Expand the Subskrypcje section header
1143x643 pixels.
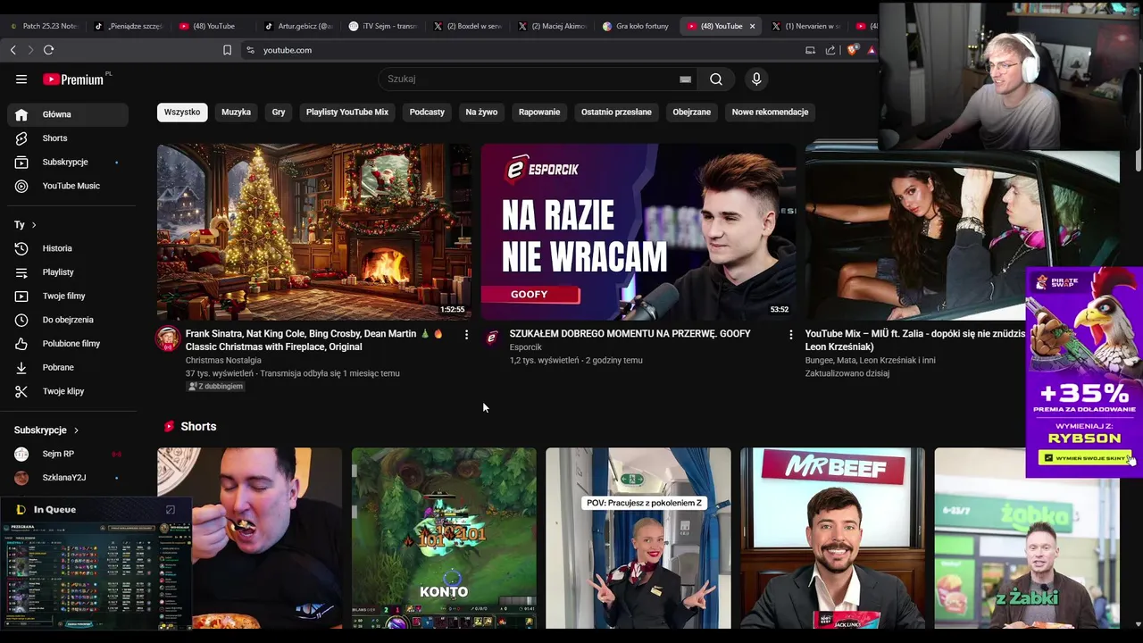coord(46,430)
